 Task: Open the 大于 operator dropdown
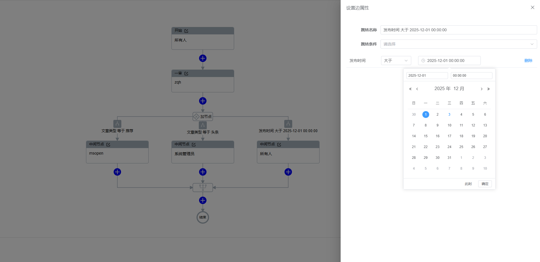pos(396,61)
